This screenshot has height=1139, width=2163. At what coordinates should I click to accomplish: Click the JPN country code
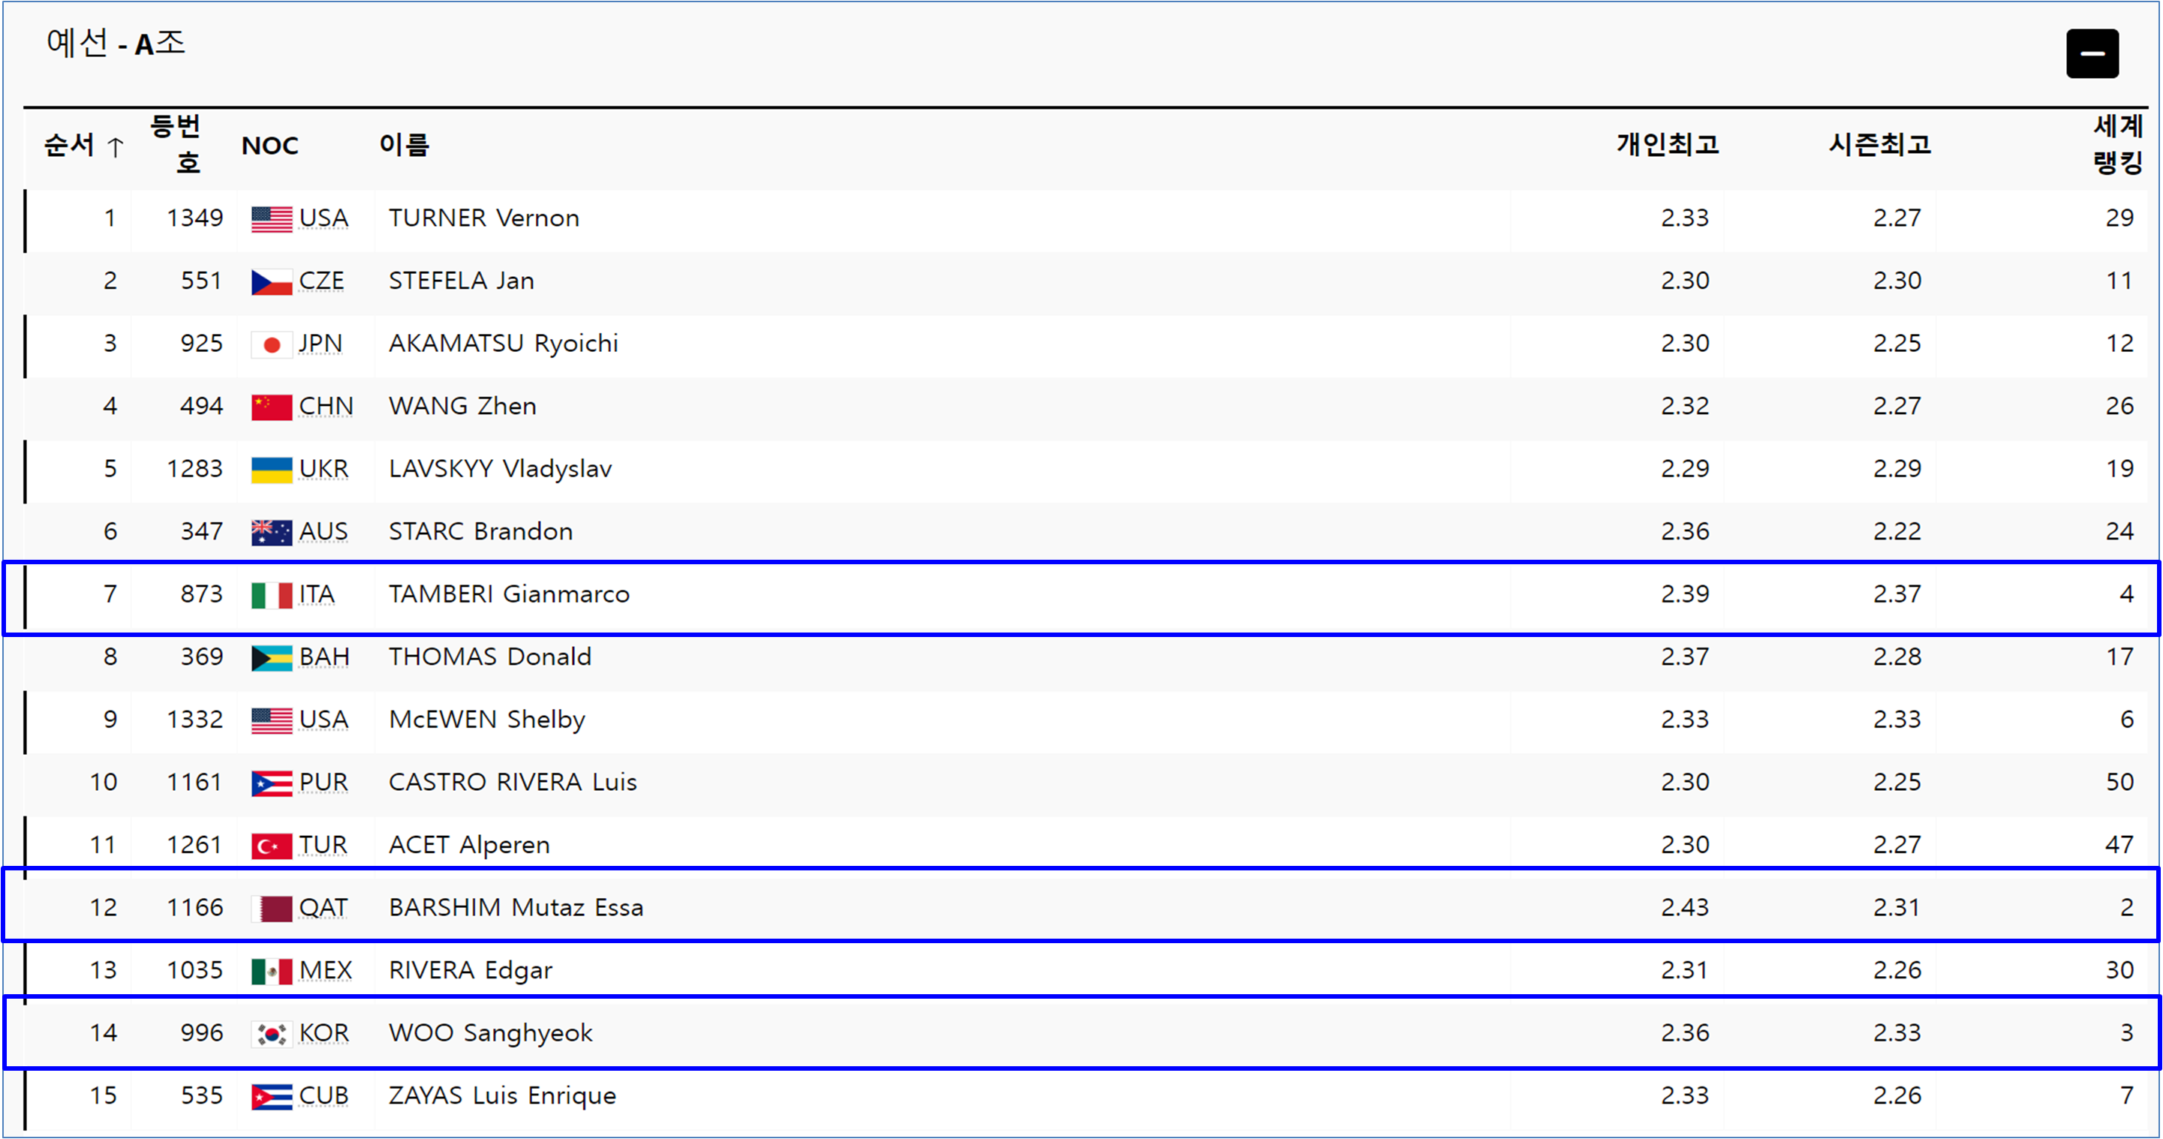(x=320, y=344)
